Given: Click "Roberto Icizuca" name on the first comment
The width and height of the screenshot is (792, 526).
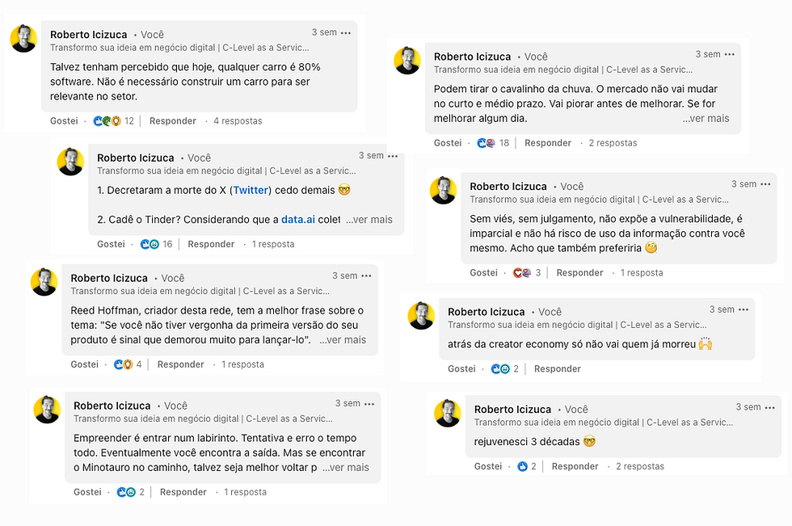Looking at the screenshot, I should pos(88,35).
